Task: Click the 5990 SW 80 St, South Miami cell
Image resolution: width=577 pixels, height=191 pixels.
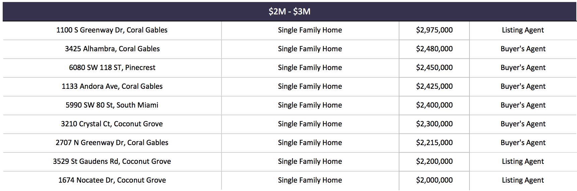Action: [112, 105]
